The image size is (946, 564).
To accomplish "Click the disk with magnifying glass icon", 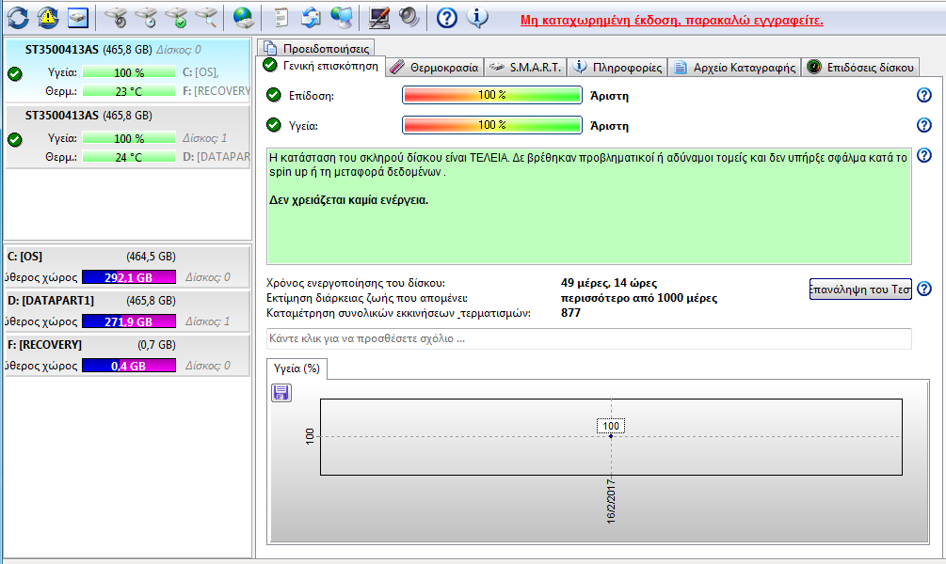I will tap(206, 17).
